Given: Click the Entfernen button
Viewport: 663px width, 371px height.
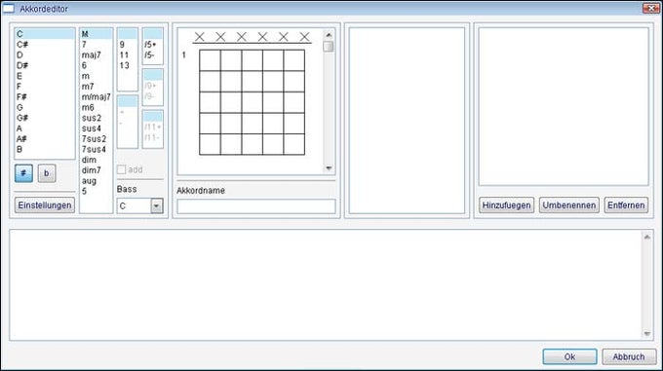Looking at the screenshot, I should point(626,205).
